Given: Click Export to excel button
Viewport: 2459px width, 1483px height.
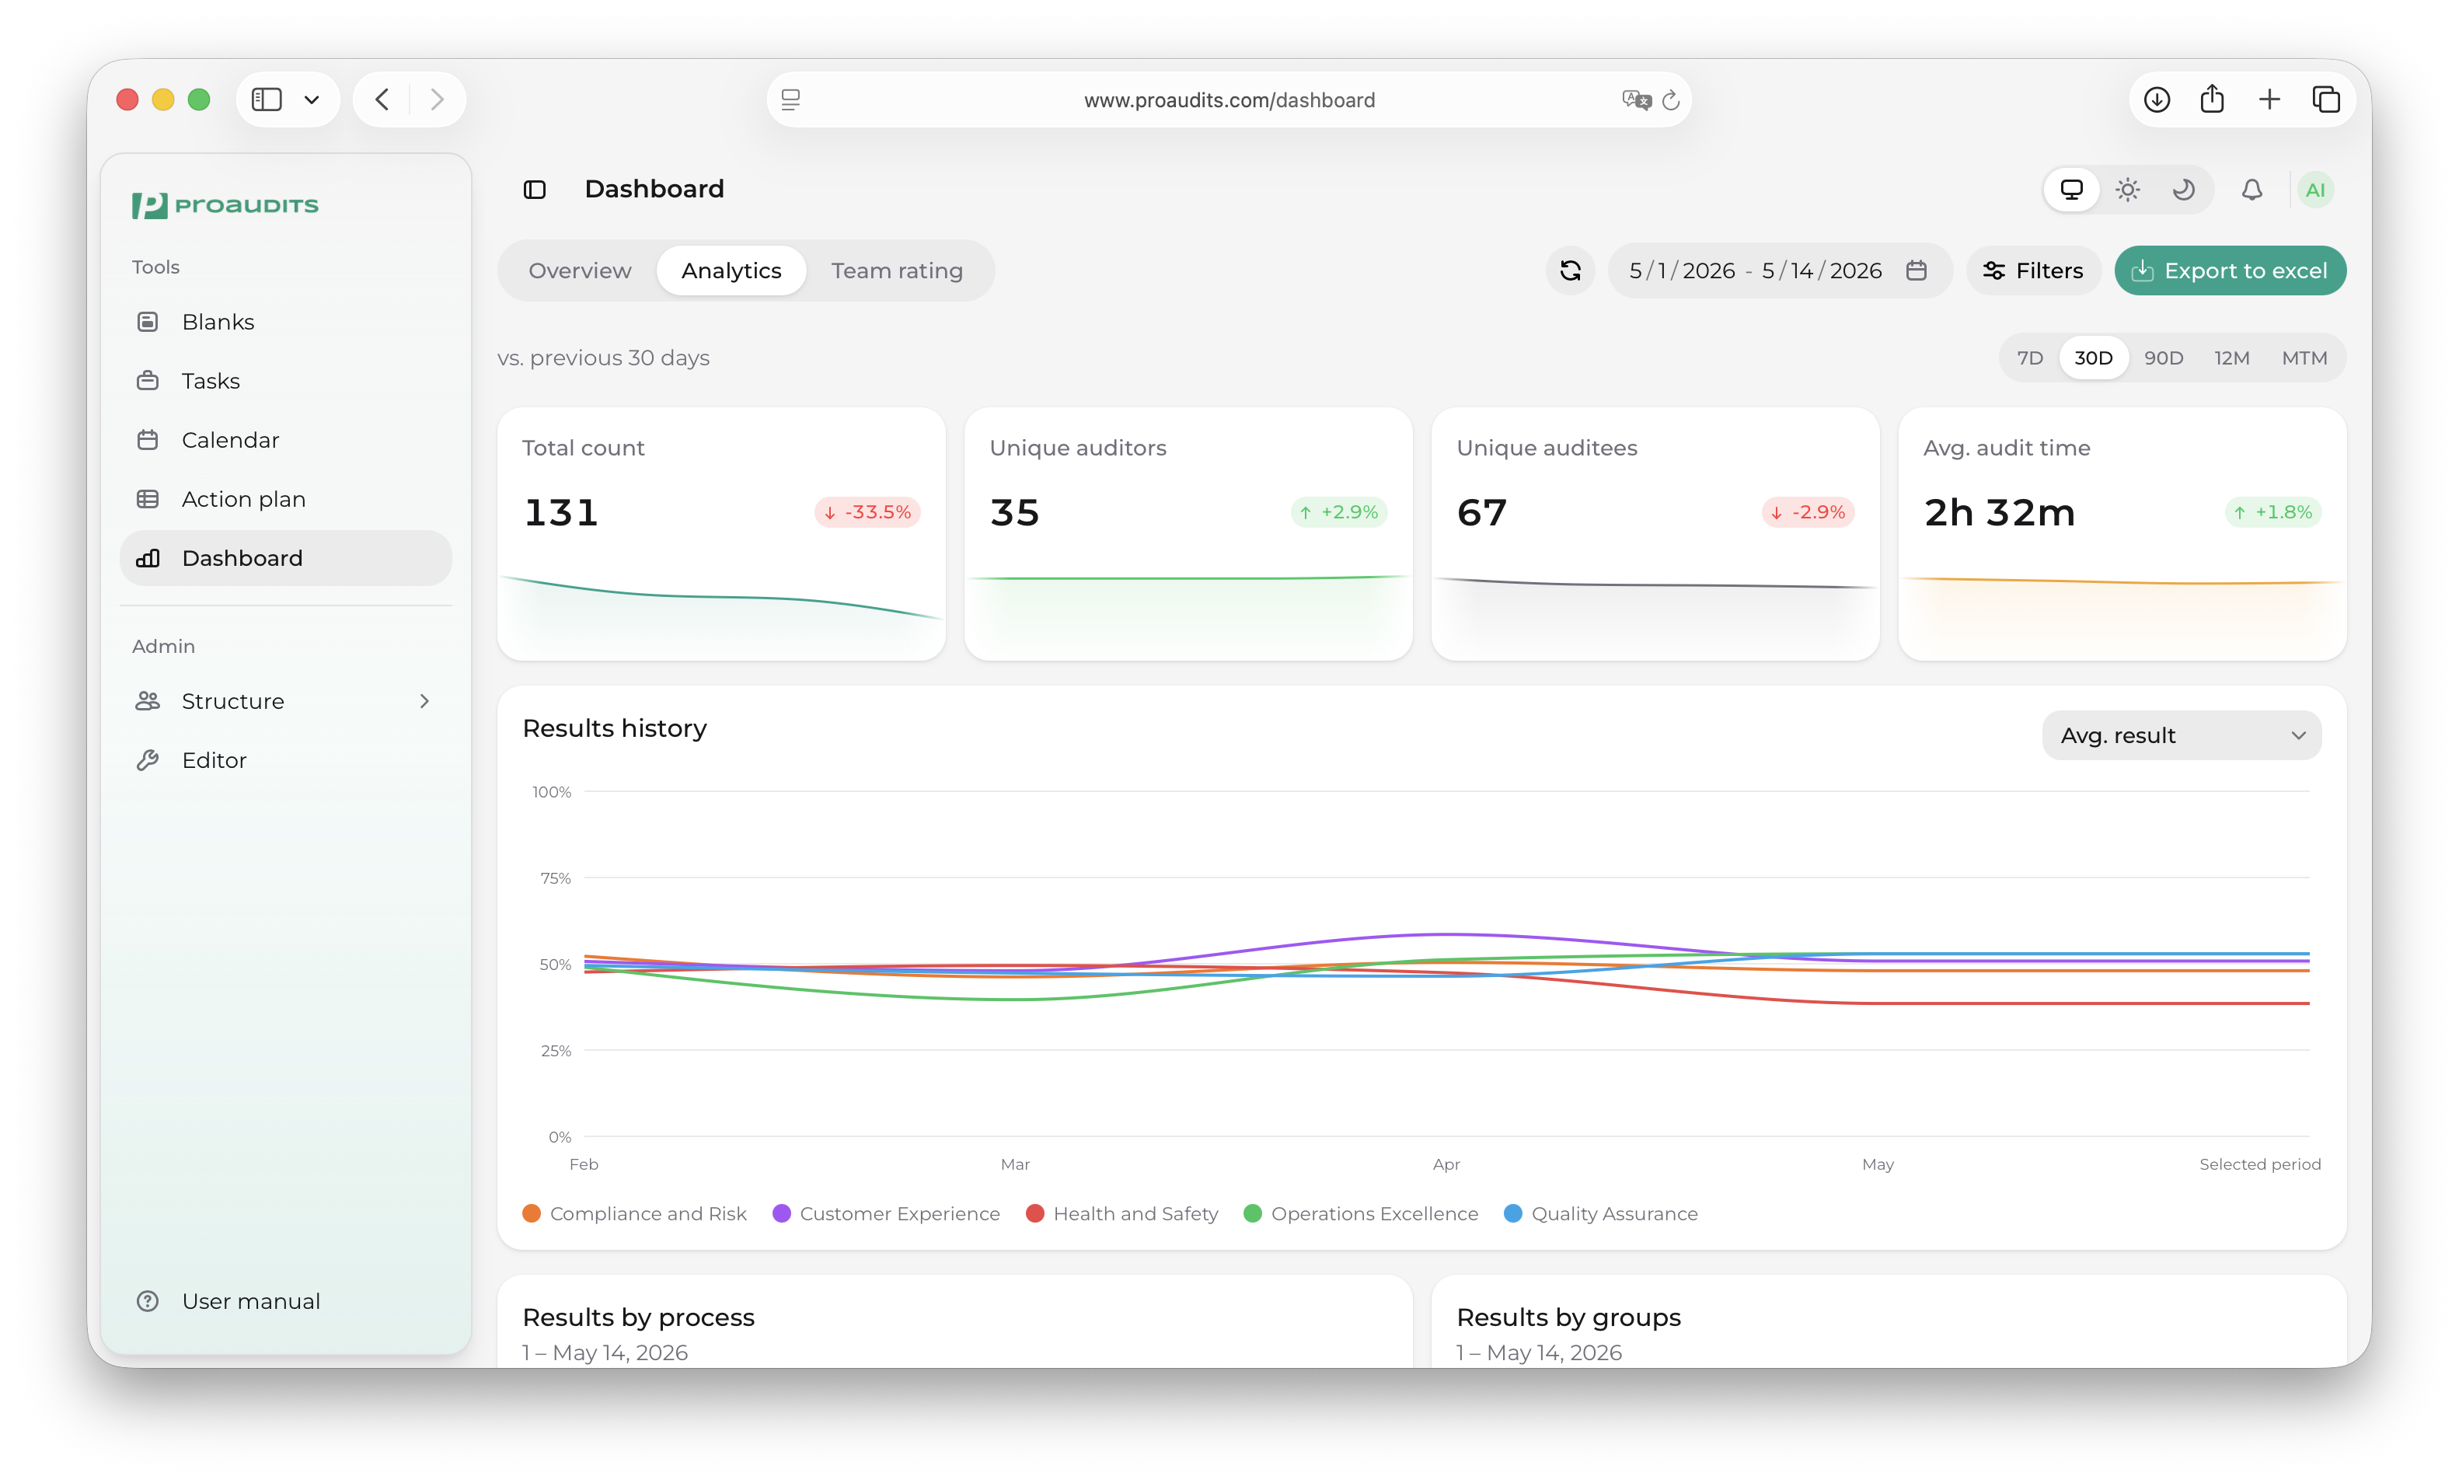Looking at the screenshot, I should pyautogui.click(x=2230, y=270).
